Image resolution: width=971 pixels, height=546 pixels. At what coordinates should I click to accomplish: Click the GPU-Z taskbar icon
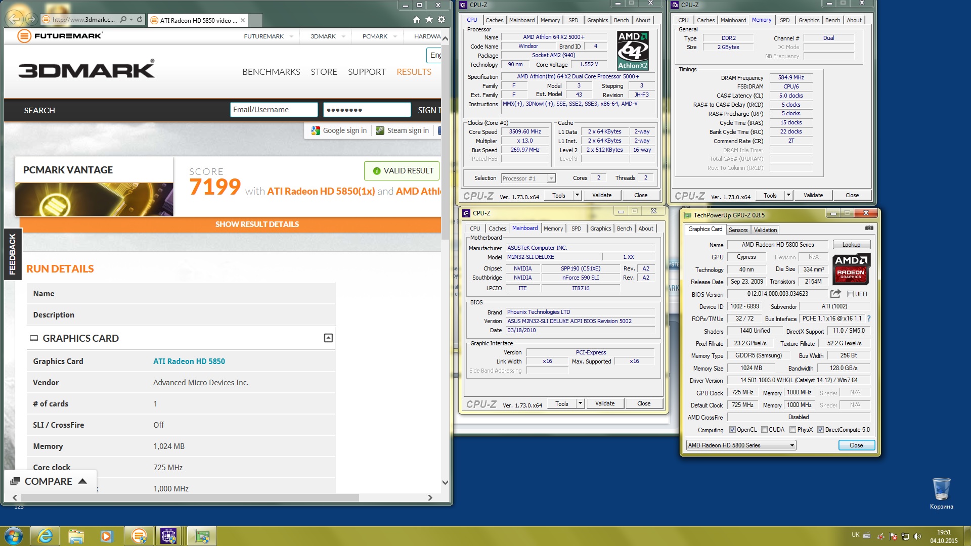(x=202, y=536)
